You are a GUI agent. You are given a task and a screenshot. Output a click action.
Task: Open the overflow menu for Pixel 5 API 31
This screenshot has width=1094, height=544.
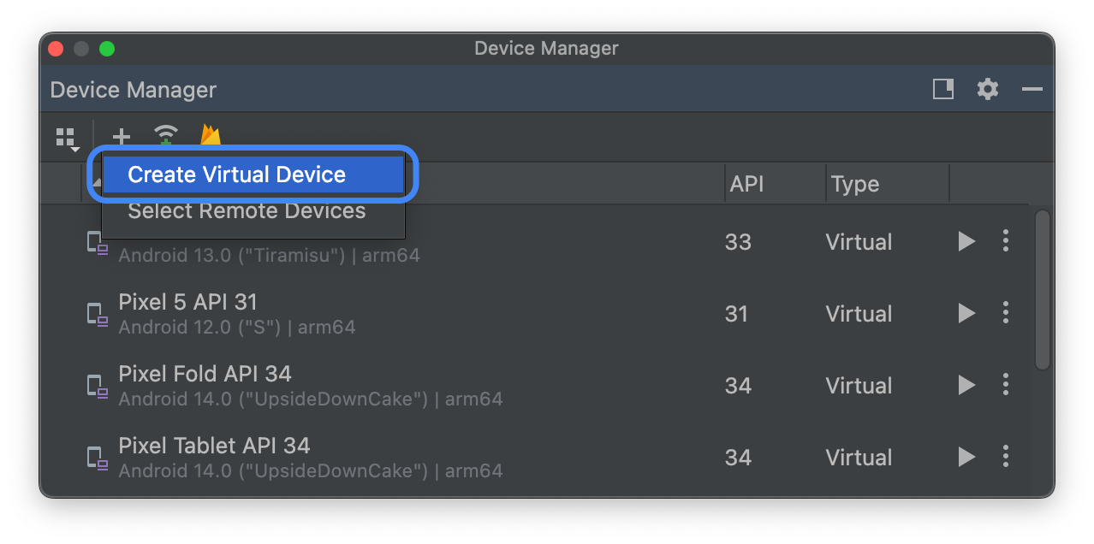[1005, 313]
